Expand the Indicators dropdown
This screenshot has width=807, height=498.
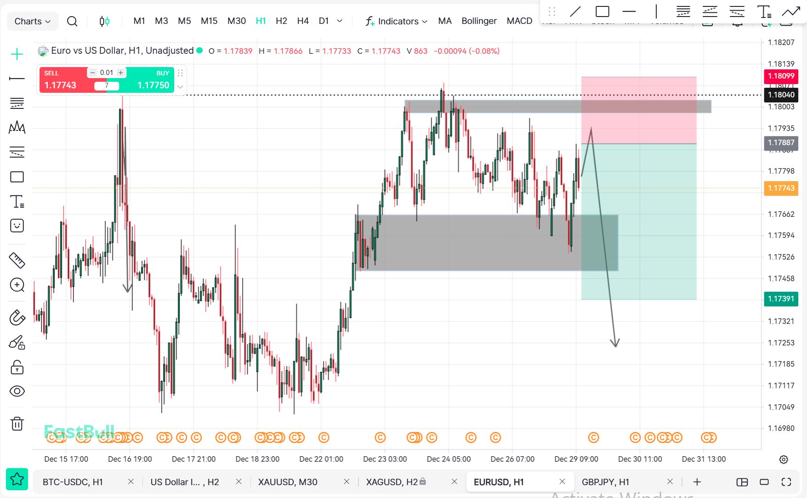pos(397,21)
